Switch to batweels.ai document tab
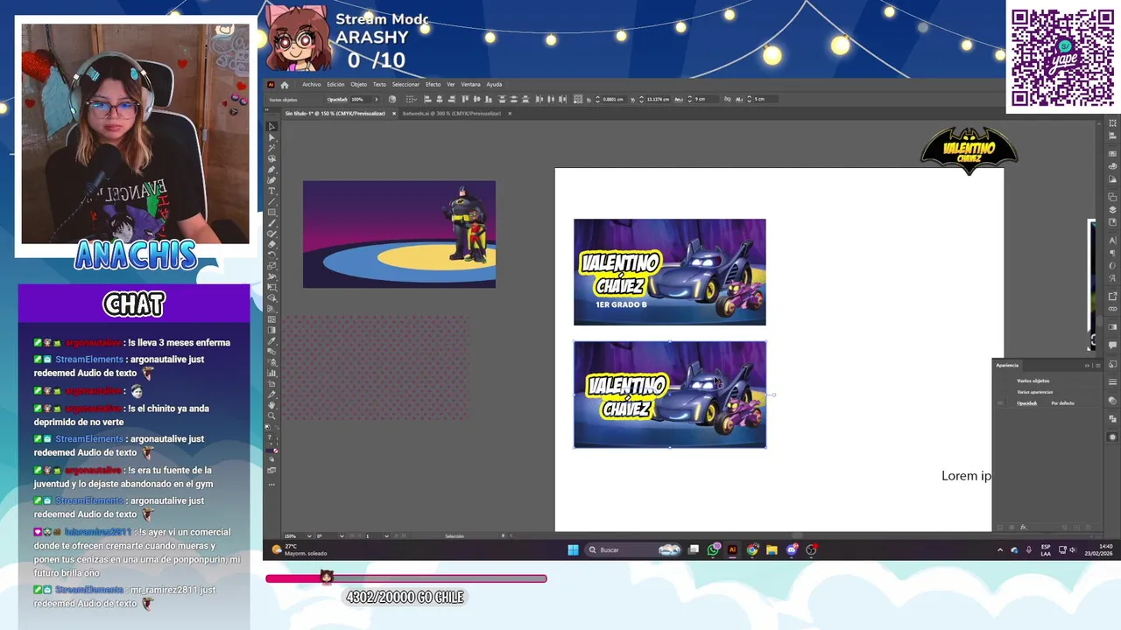 tap(452, 113)
